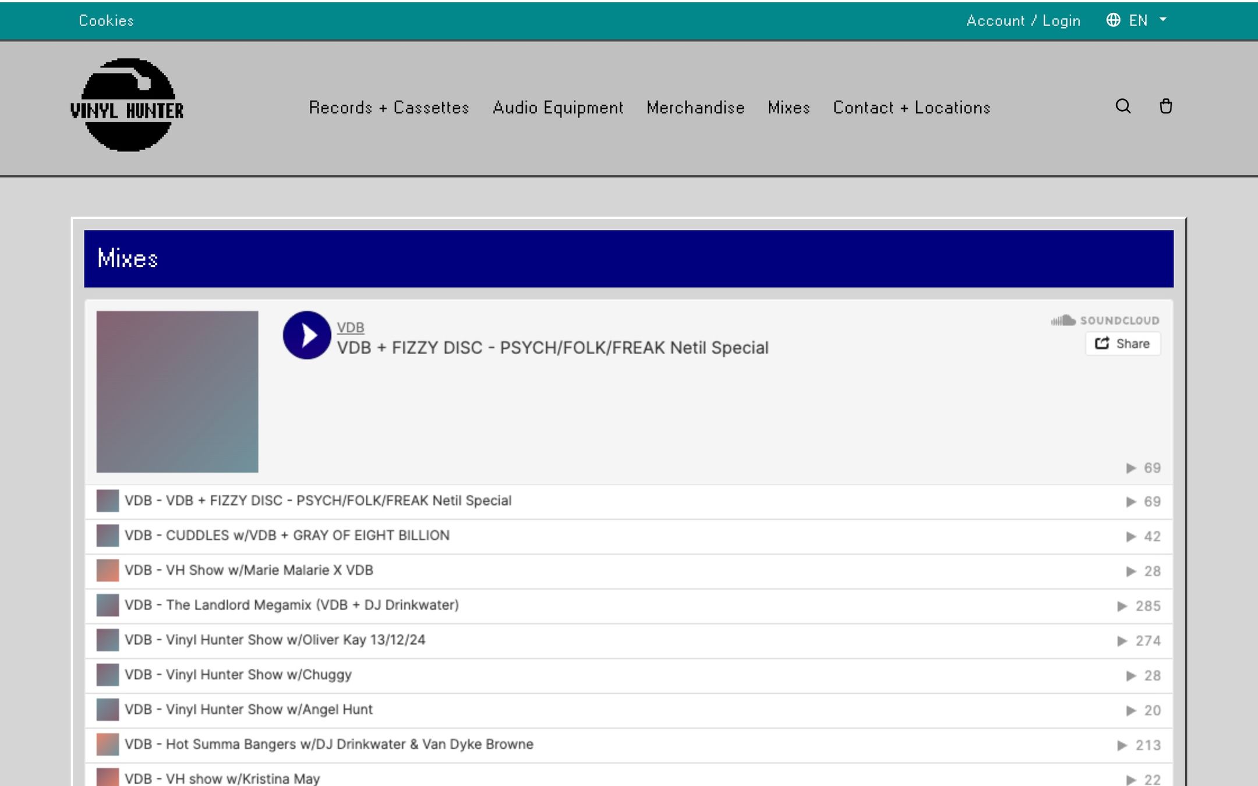This screenshot has height=786, width=1258.
Task: Open Contact + Locations page
Action: [x=911, y=108]
